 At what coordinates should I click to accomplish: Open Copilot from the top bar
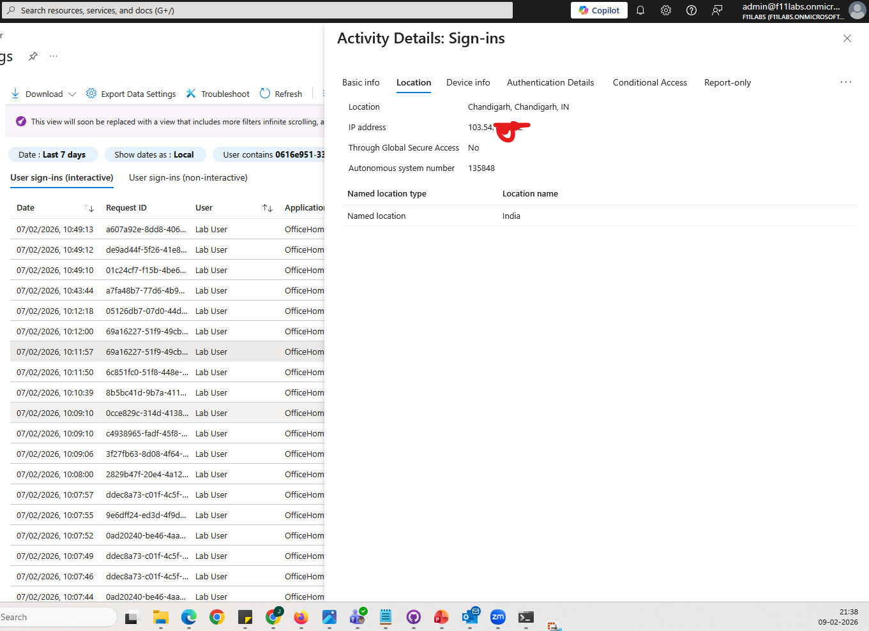click(598, 10)
